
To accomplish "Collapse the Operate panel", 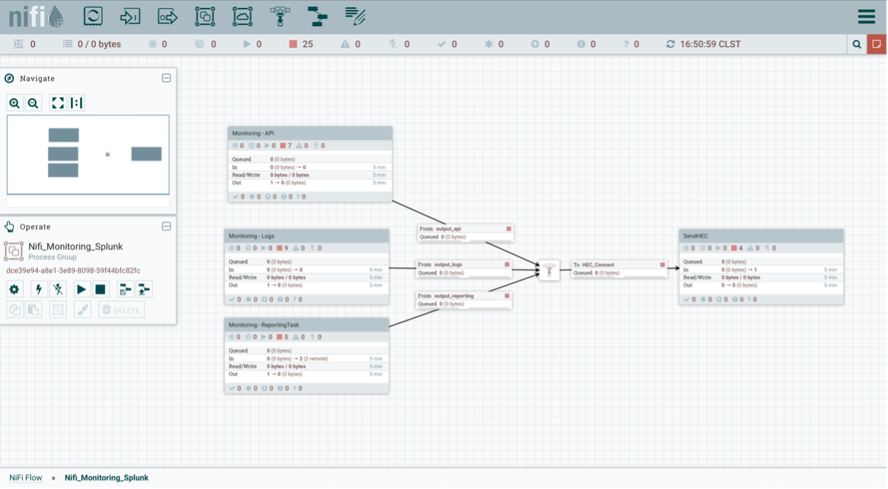I will click(x=166, y=226).
